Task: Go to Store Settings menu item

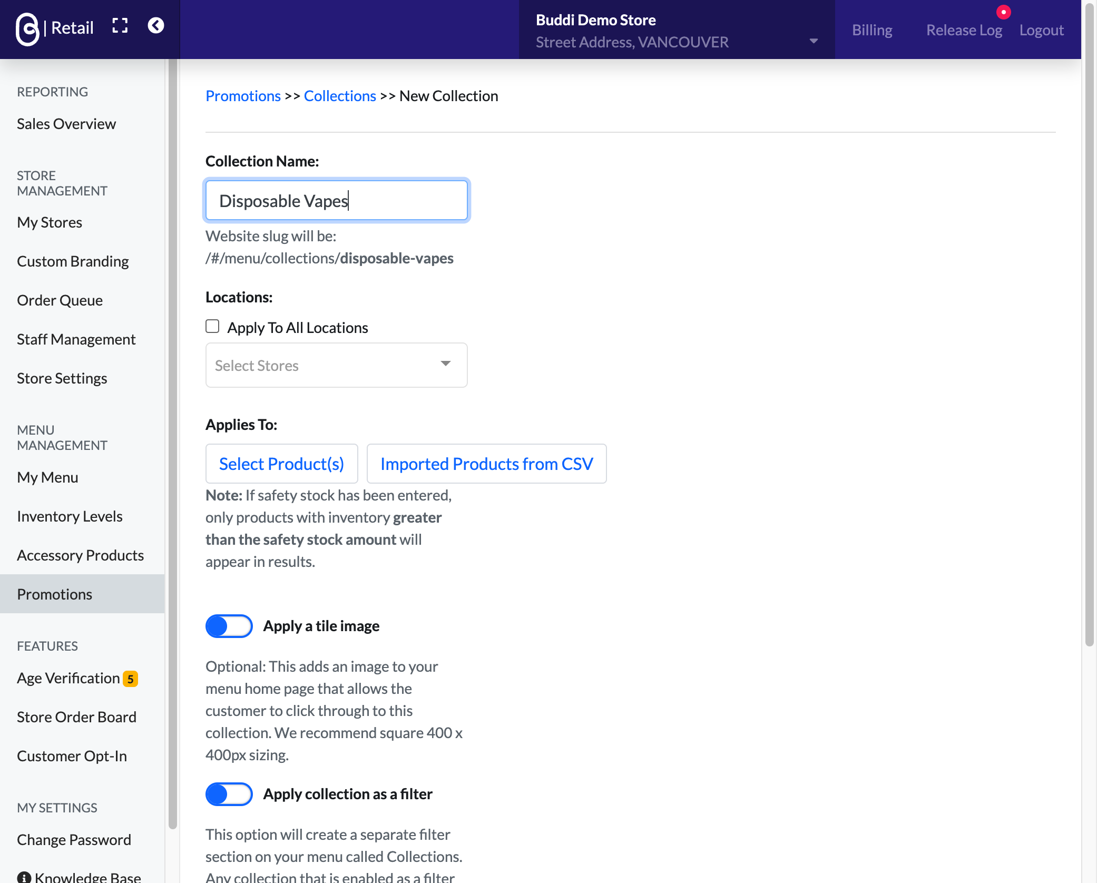Action: click(x=62, y=378)
